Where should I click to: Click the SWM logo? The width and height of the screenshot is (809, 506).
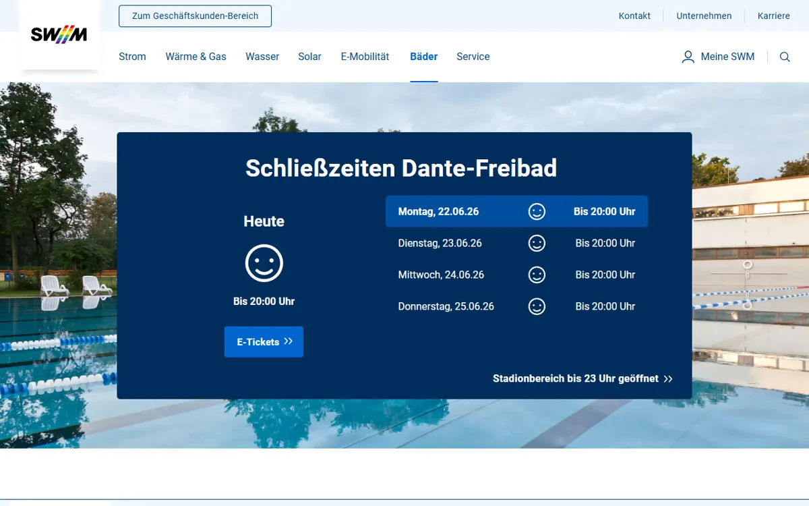59,34
